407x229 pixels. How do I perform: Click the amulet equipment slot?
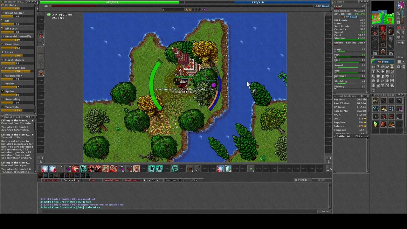375,32
